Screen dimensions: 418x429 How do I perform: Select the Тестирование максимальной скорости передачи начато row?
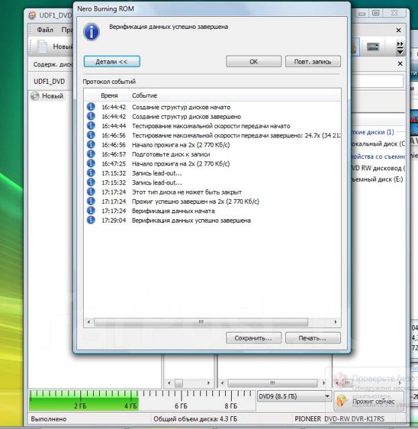coord(212,126)
